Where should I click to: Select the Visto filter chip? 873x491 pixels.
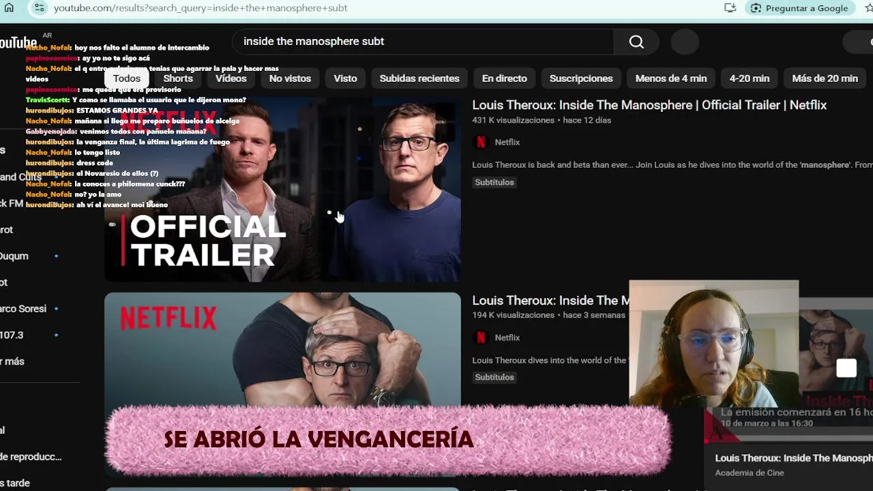pyautogui.click(x=345, y=78)
